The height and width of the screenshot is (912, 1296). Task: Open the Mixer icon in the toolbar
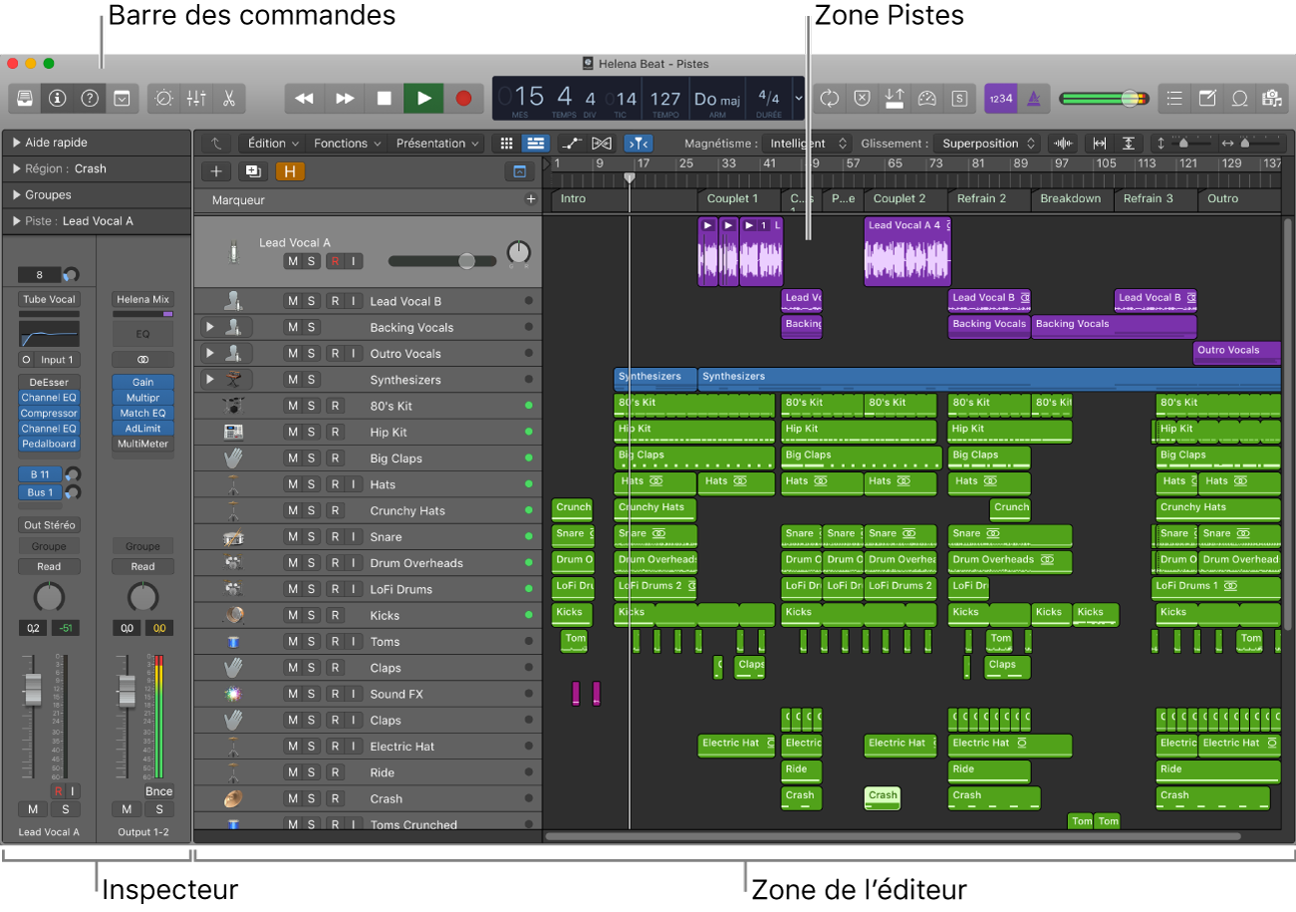point(196,98)
